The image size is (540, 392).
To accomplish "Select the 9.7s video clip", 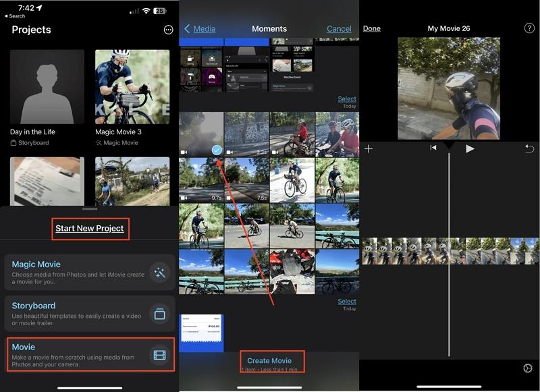I will click(201, 180).
